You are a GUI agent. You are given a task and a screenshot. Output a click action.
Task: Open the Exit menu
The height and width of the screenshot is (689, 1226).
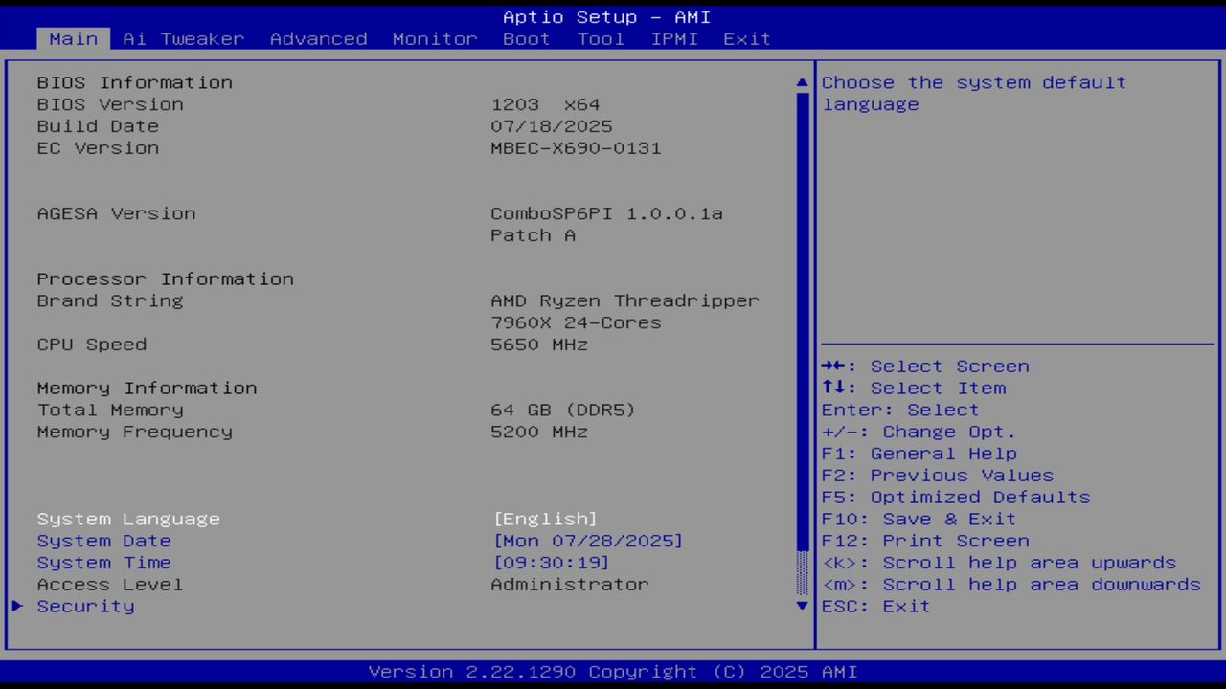point(747,38)
